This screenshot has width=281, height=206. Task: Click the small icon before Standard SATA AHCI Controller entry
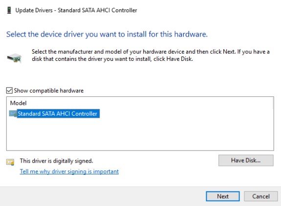coord(13,113)
